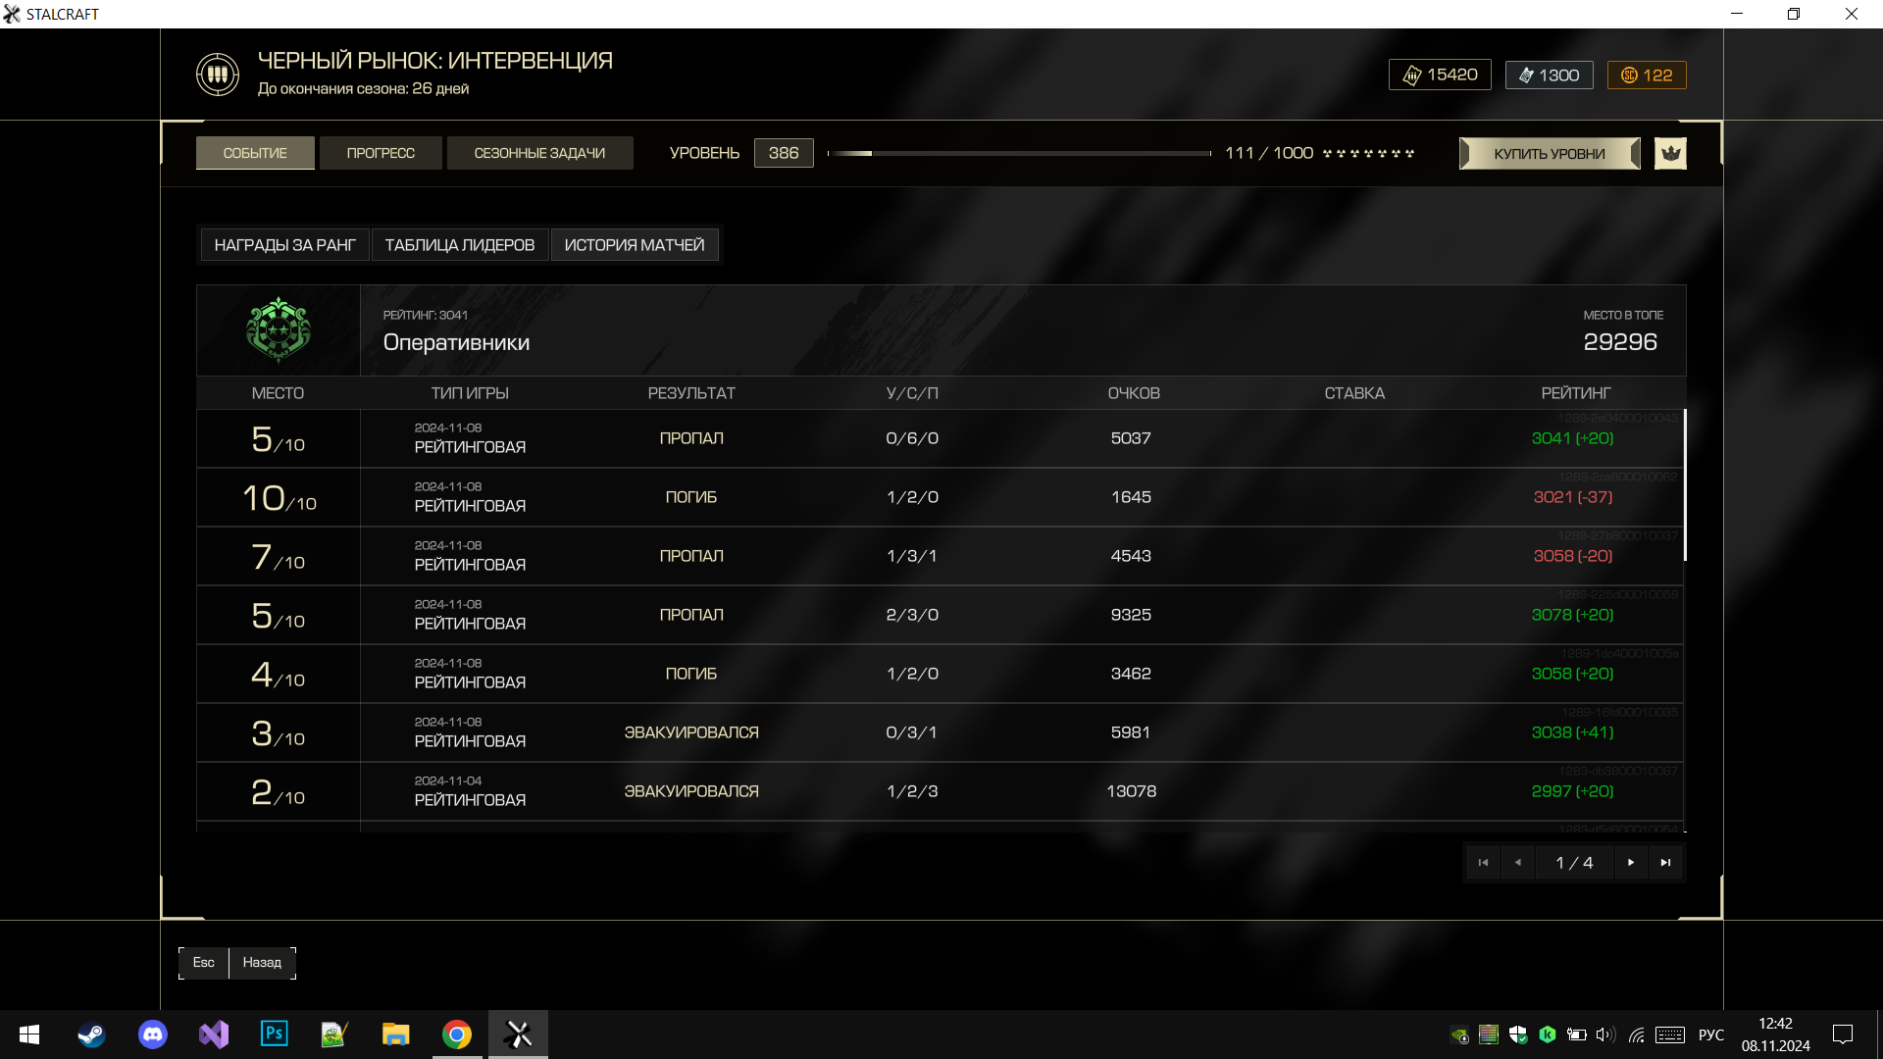The height and width of the screenshot is (1059, 1883).
Task: Open Visual Studio from the taskbar
Action: (214, 1034)
